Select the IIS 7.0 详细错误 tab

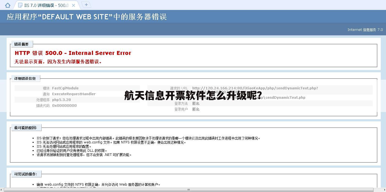tap(47, 5)
